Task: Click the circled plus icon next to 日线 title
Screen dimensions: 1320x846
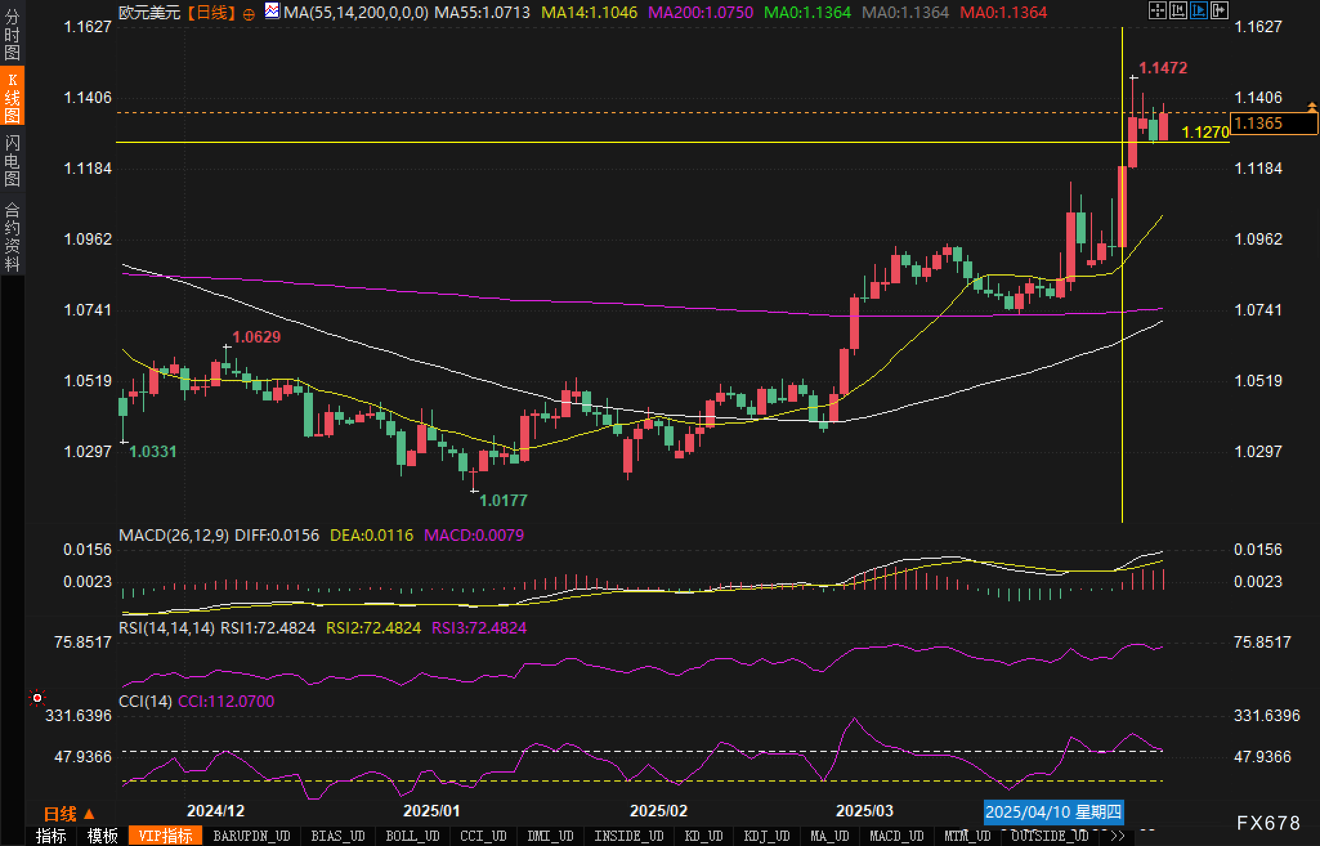Action: tap(249, 14)
